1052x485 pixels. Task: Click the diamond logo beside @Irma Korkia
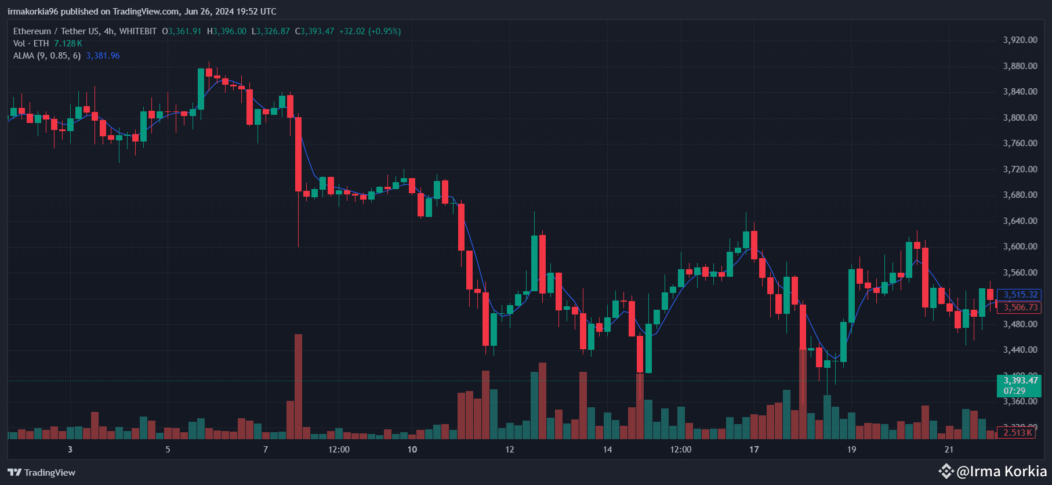(946, 471)
